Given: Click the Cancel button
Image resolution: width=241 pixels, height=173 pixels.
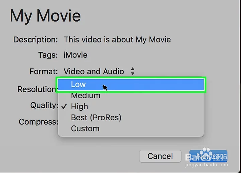Looking at the screenshot, I should pos(160,156).
